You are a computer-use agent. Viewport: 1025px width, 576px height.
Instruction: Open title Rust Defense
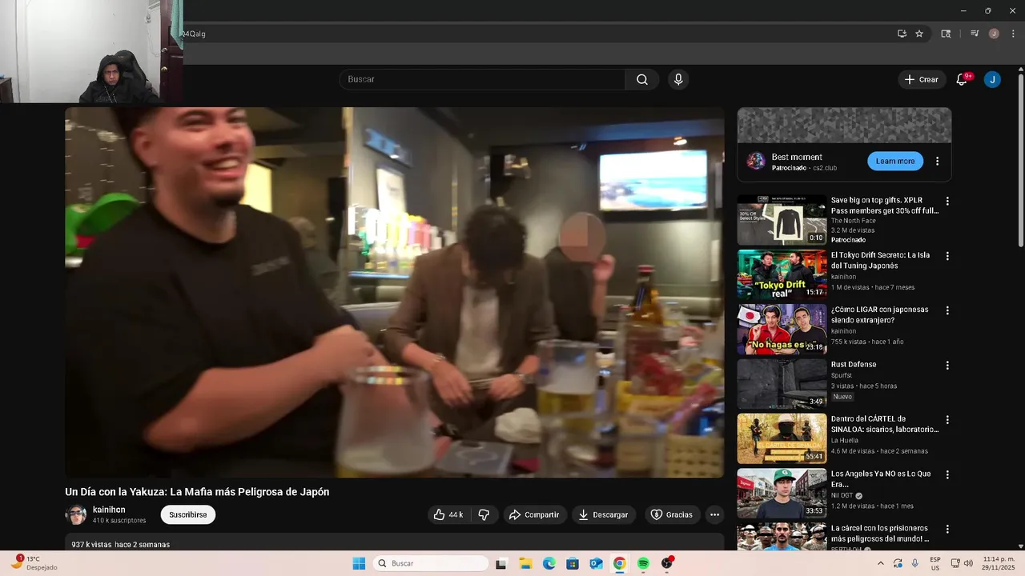coord(854,365)
